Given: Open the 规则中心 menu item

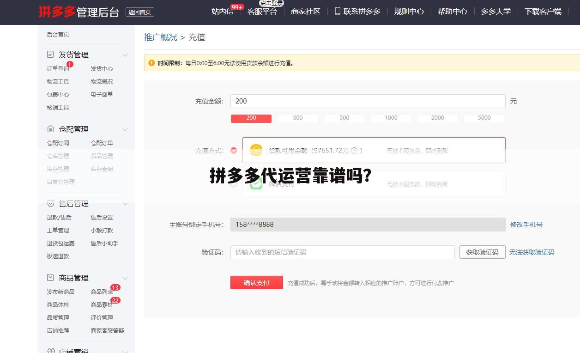Looking at the screenshot, I should pos(409,11).
